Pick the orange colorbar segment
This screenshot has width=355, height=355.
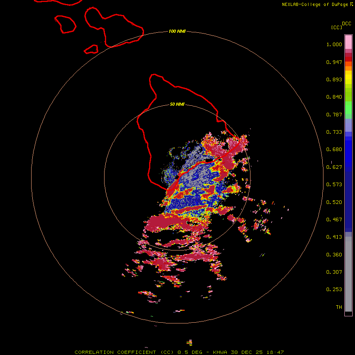click(x=348, y=68)
